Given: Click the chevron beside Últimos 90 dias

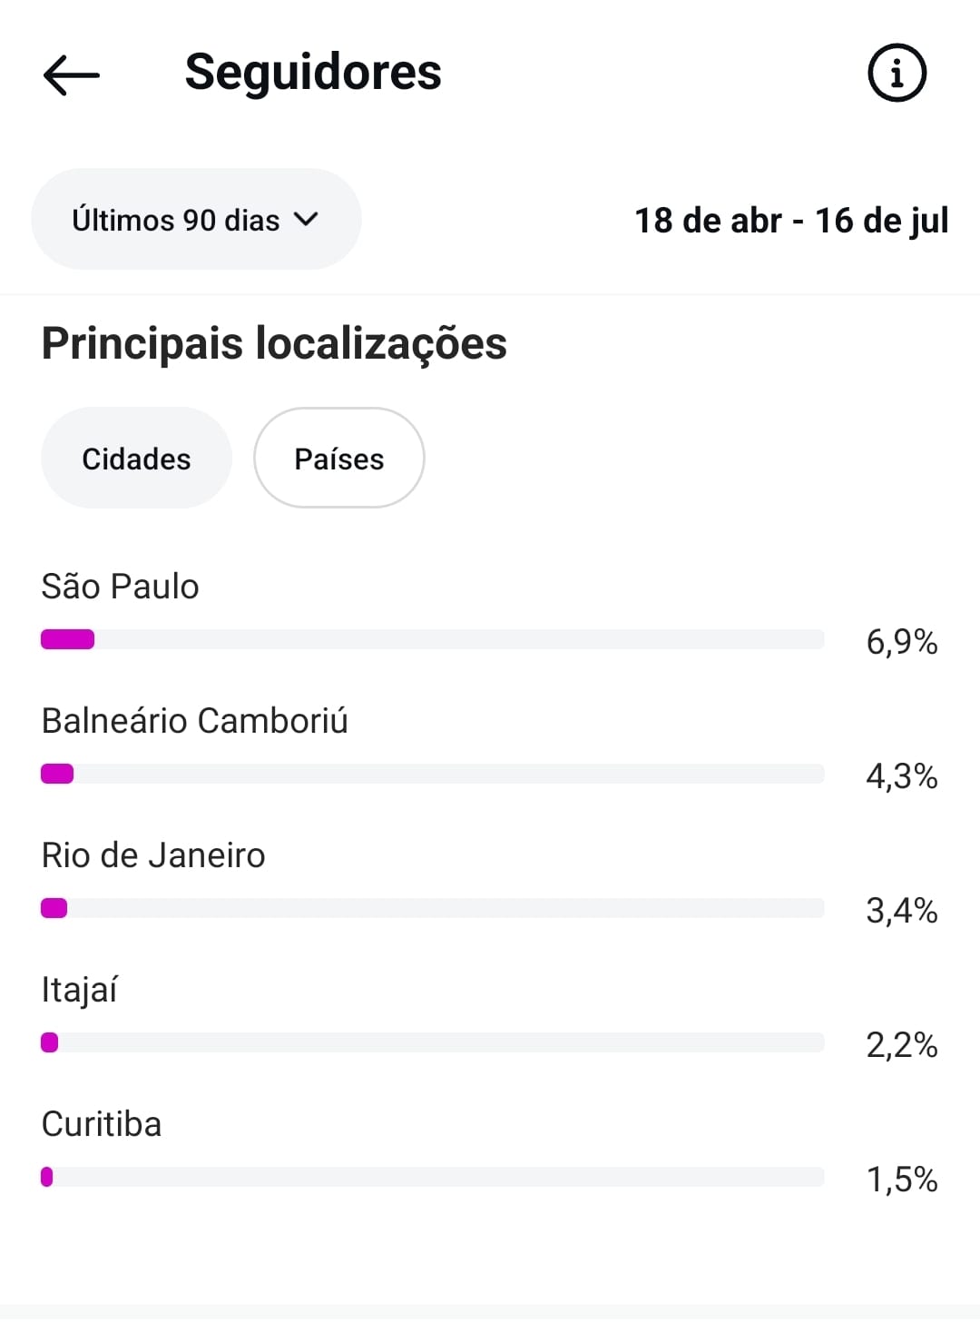Looking at the screenshot, I should 307,219.
